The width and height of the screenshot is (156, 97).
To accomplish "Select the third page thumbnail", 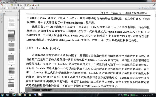I will pos(11,47).
